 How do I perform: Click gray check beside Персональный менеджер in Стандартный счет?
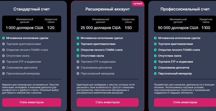3,74
